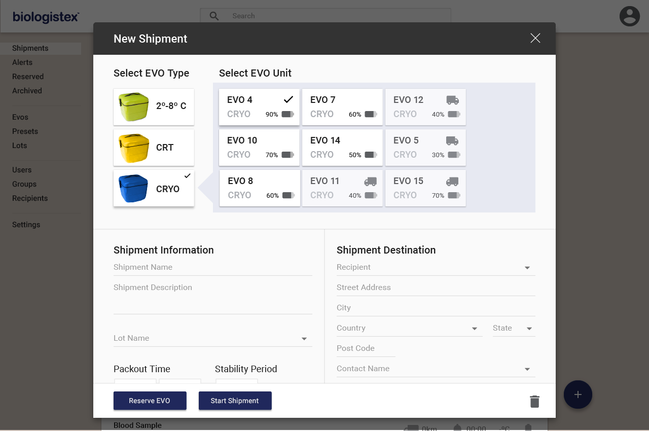Open the Recipient dropdown

(x=527, y=267)
